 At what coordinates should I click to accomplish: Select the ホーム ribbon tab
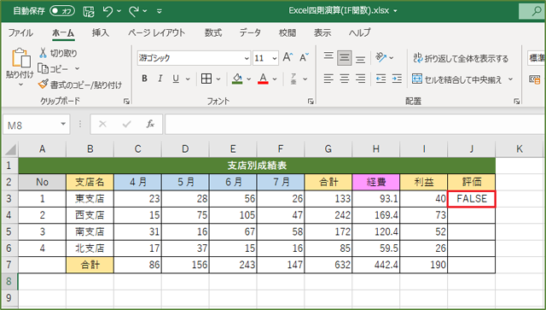tap(63, 32)
